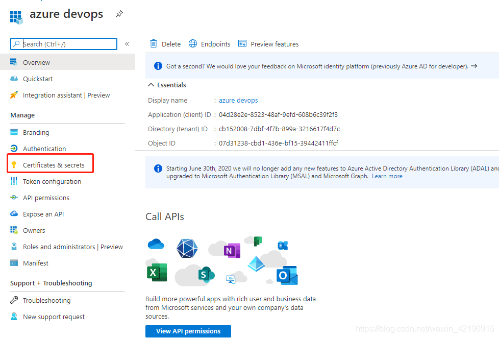Viewport: 499px width, 338px height.
Task: Open Integration assistant | Preview
Action: pos(66,95)
